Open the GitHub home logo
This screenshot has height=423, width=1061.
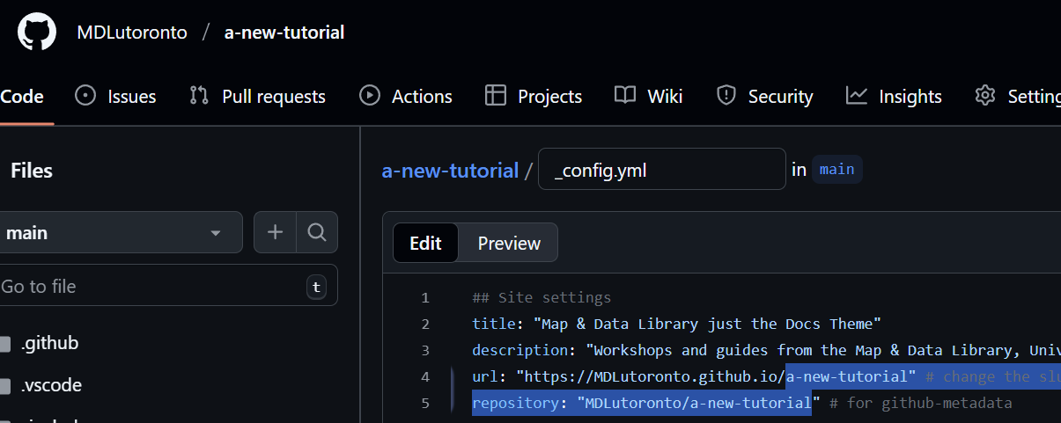coord(37,33)
